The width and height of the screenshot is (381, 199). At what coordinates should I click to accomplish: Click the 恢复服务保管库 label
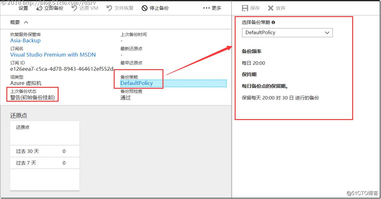pos(25,34)
